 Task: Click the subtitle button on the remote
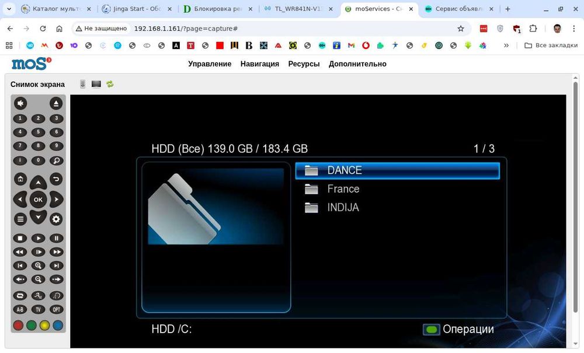click(38, 296)
